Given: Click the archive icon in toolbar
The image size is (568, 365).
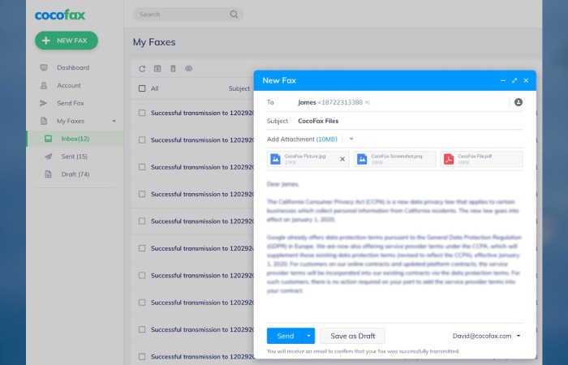Looking at the screenshot, I should (157, 68).
